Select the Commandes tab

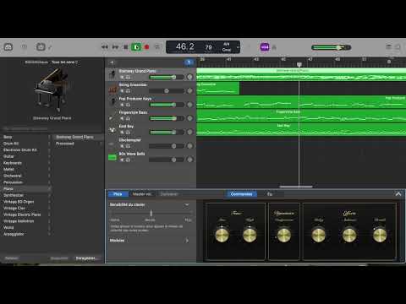coord(241,194)
